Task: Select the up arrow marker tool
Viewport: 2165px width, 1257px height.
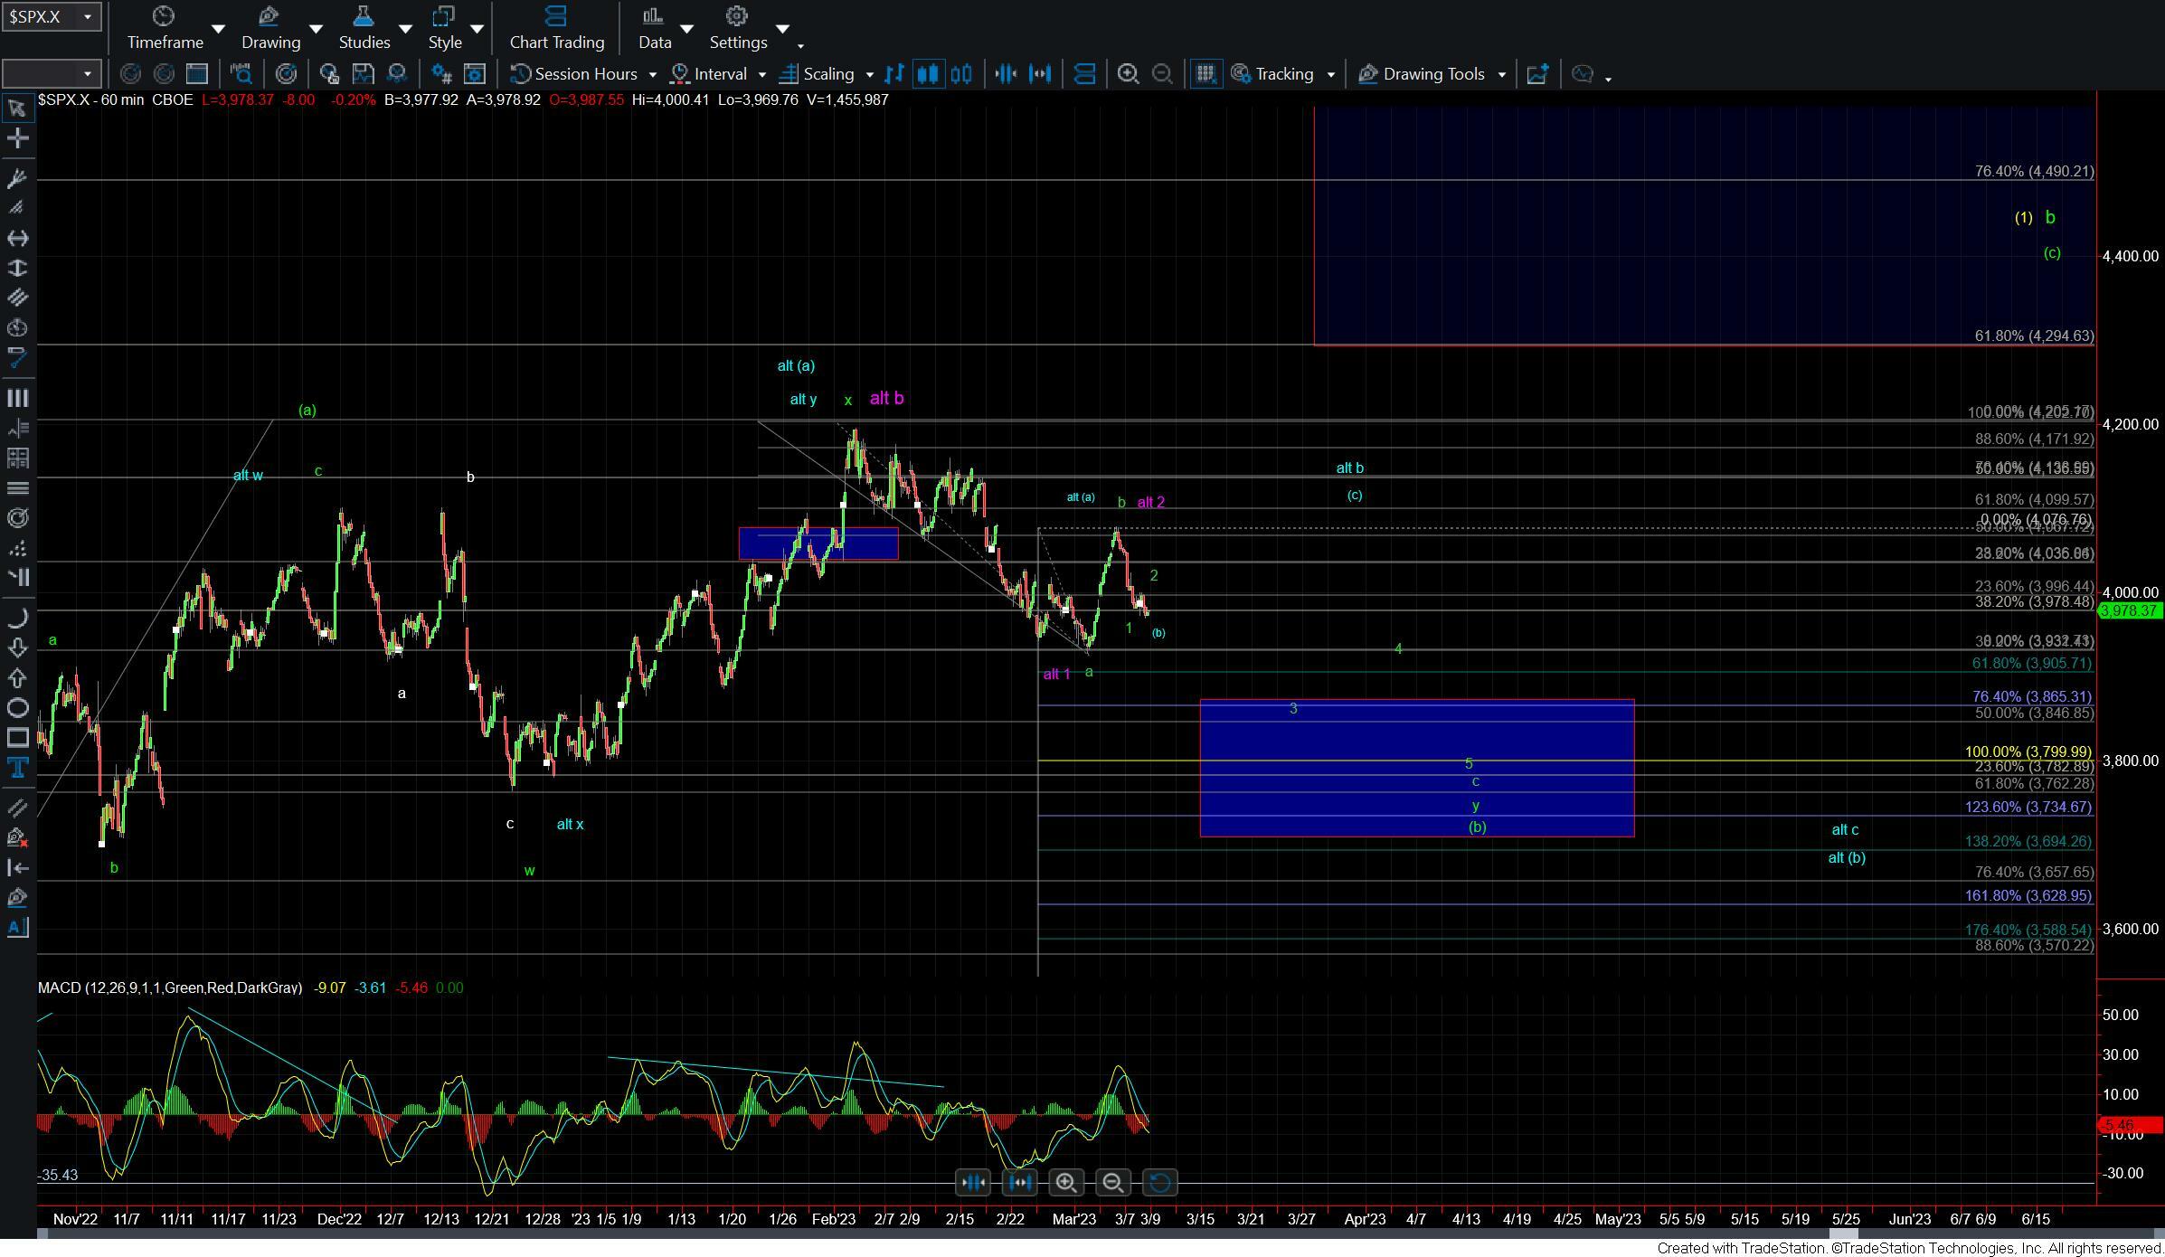Action: pyautogui.click(x=17, y=677)
